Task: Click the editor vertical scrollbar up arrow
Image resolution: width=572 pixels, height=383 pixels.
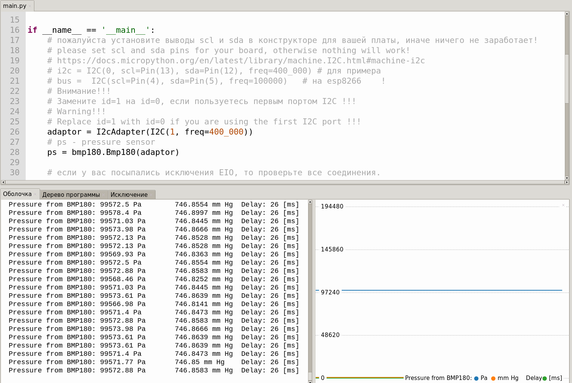Action: (x=567, y=14)
